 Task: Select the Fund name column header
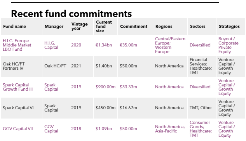click(15, 26)
